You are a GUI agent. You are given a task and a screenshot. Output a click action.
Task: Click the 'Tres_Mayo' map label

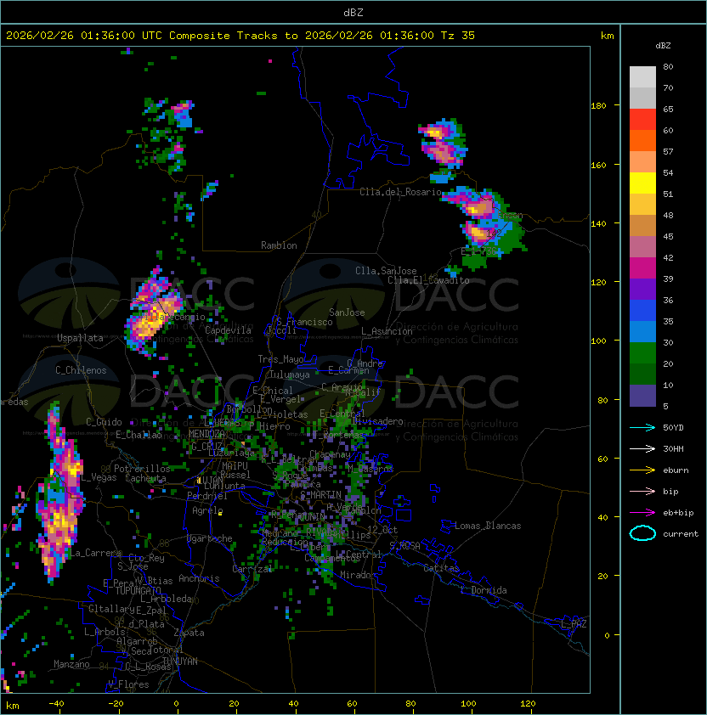pos(280,359)
